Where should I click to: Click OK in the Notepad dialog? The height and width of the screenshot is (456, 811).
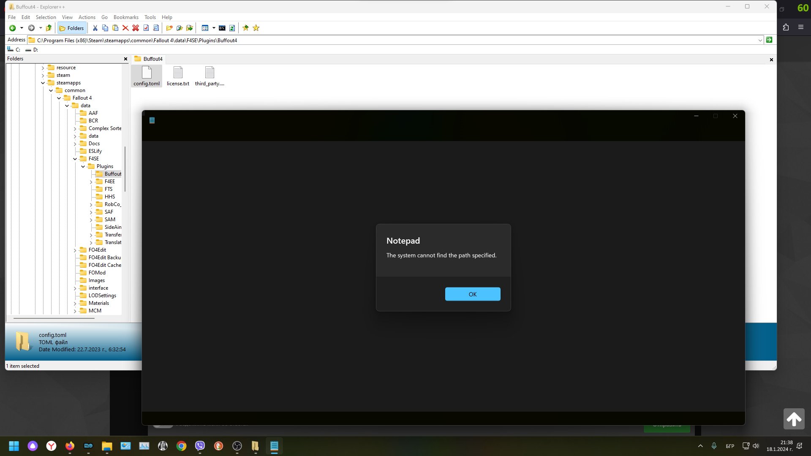point(472,294)
